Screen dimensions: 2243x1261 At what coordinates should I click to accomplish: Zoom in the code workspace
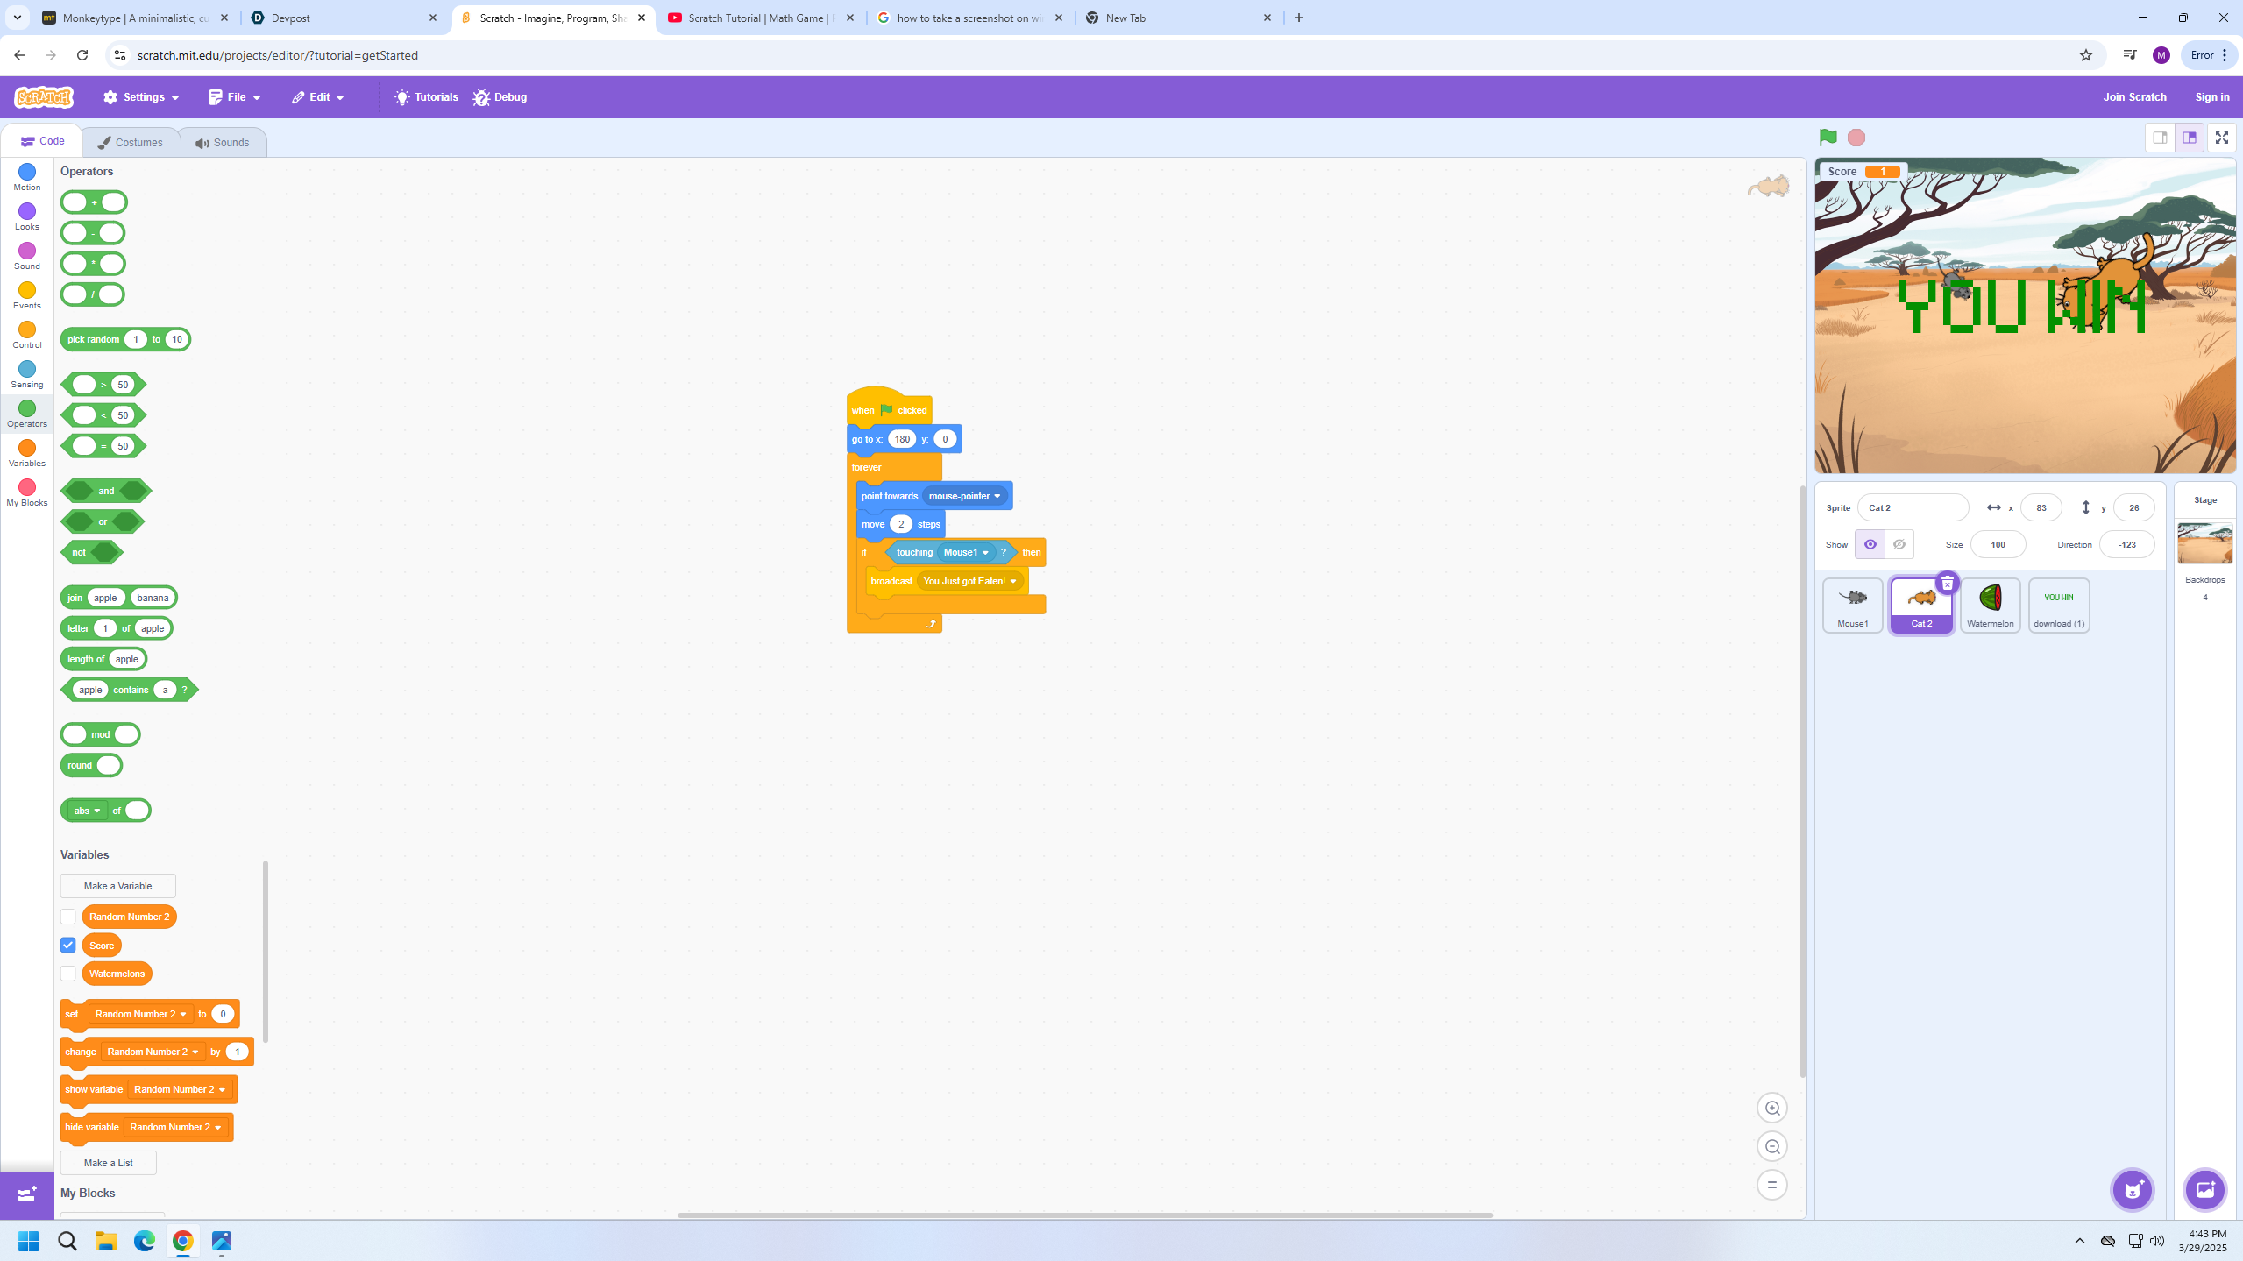1771,1109
